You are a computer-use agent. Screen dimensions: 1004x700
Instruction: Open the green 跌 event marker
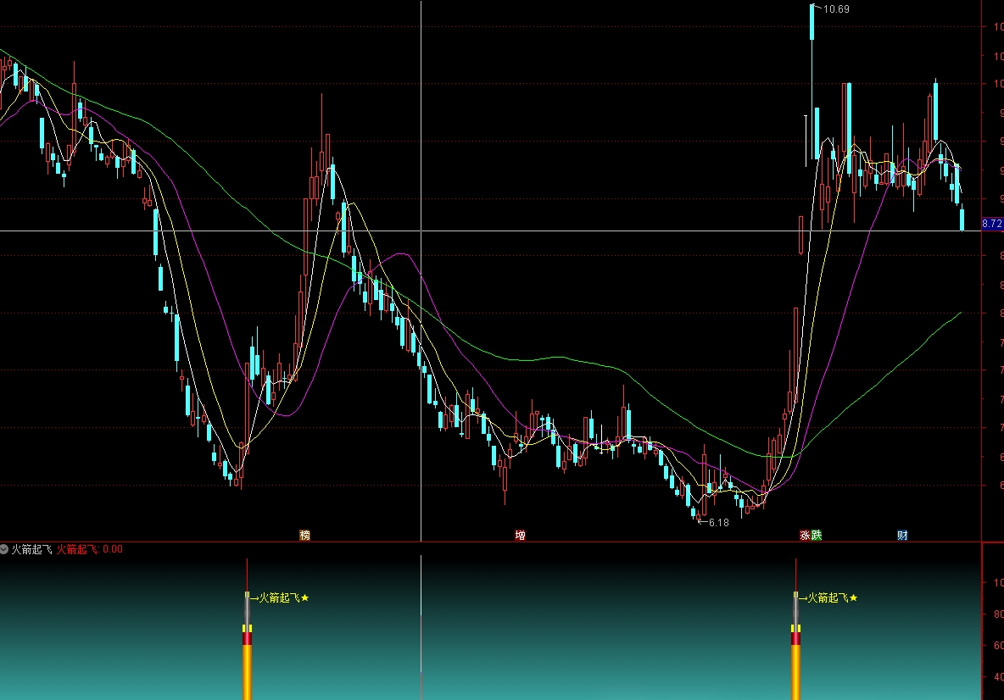coord(817,535)
